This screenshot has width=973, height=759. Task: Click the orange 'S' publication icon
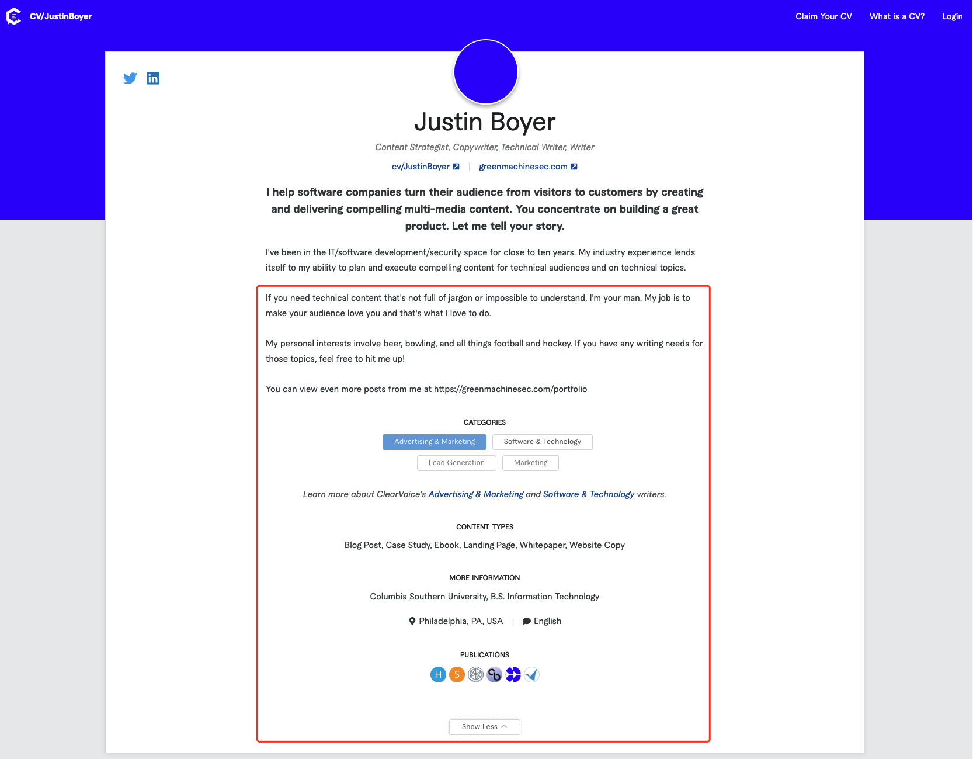457,675
